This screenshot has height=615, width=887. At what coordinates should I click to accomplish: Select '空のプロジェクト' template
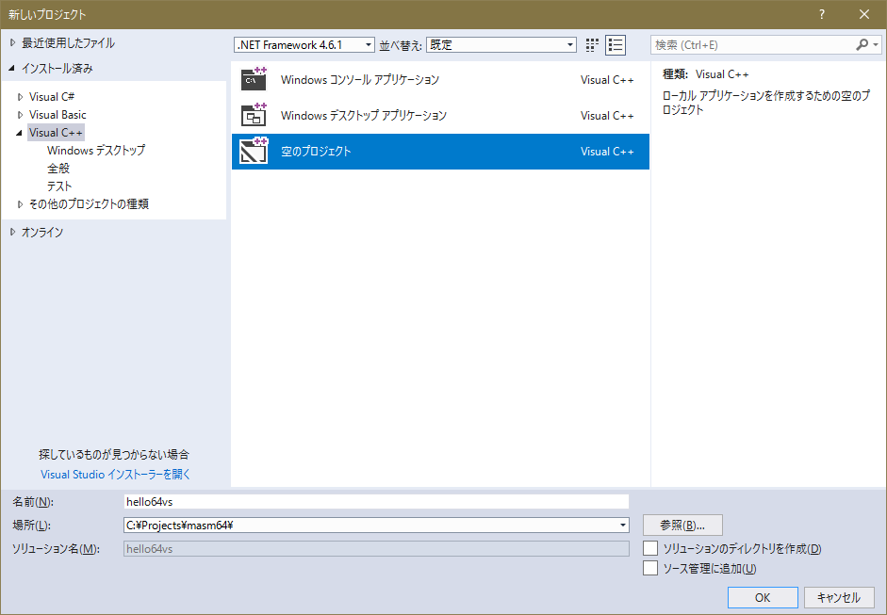coord(440,151)
